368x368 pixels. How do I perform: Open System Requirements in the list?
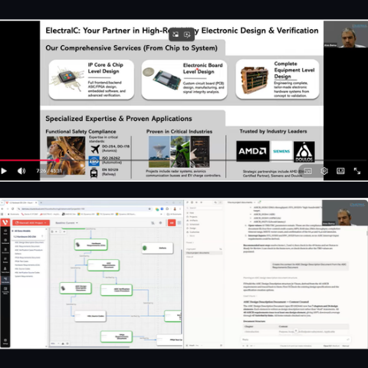[24, 276]
